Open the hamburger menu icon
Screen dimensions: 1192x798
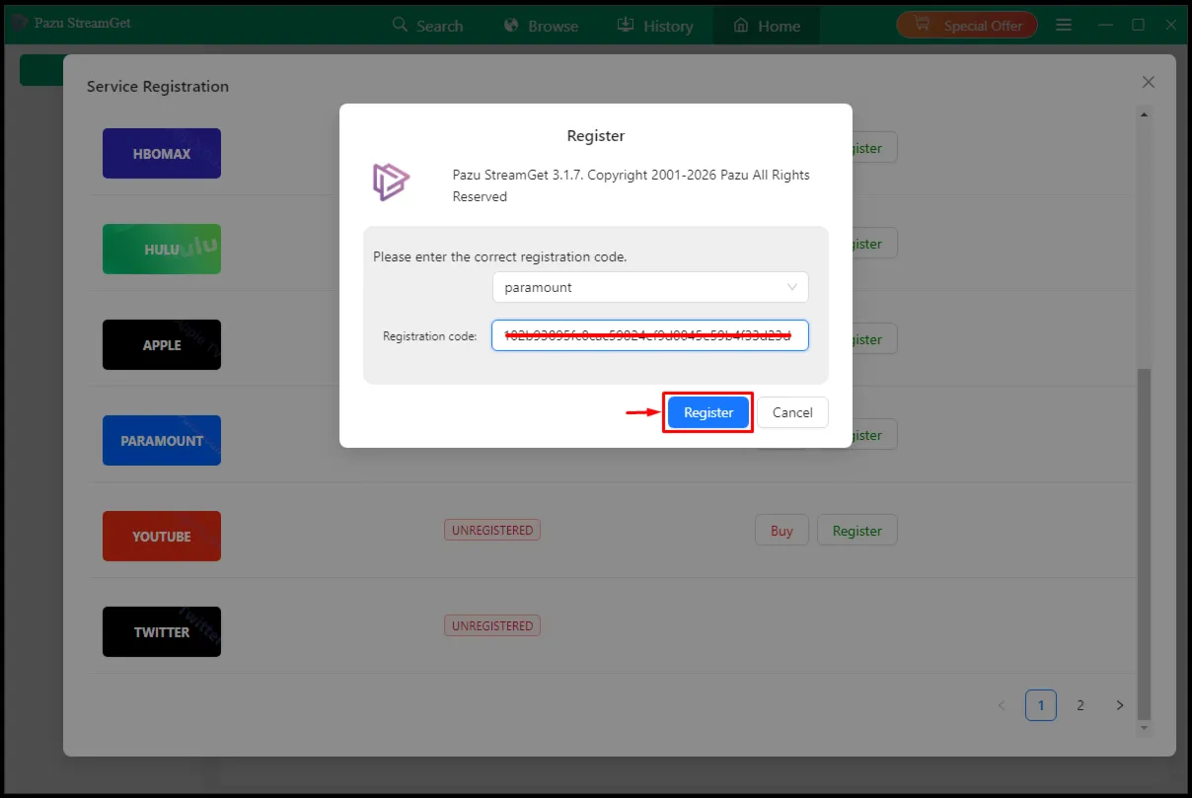pos(1064,25)
